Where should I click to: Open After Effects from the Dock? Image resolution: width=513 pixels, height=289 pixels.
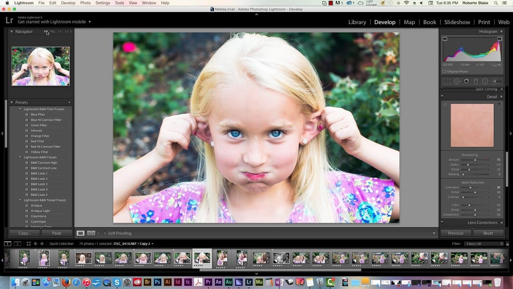(218, 282)
